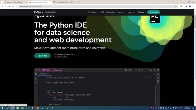
Task: Open the What's New page
Action: pyautogui.click(x=110, y=12)
